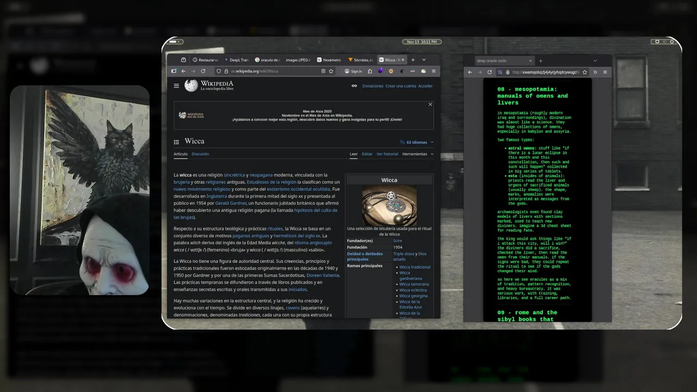Expand the Herramientas dropdown

click(x=418, y=154)
